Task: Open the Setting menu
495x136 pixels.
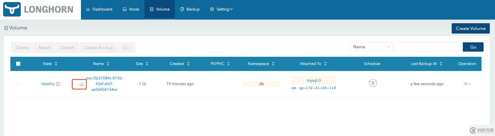Action: (221, 9)
